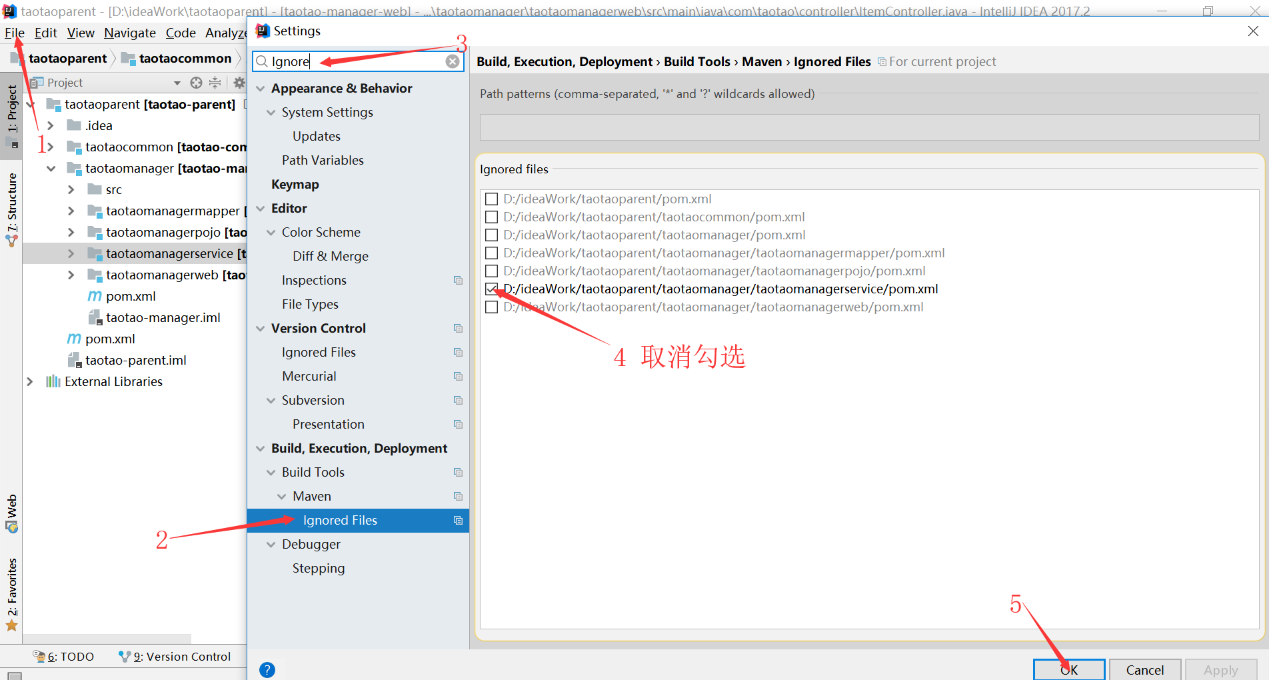Open the Code menu
The image size is (1269, 680).
pos(181,33)
